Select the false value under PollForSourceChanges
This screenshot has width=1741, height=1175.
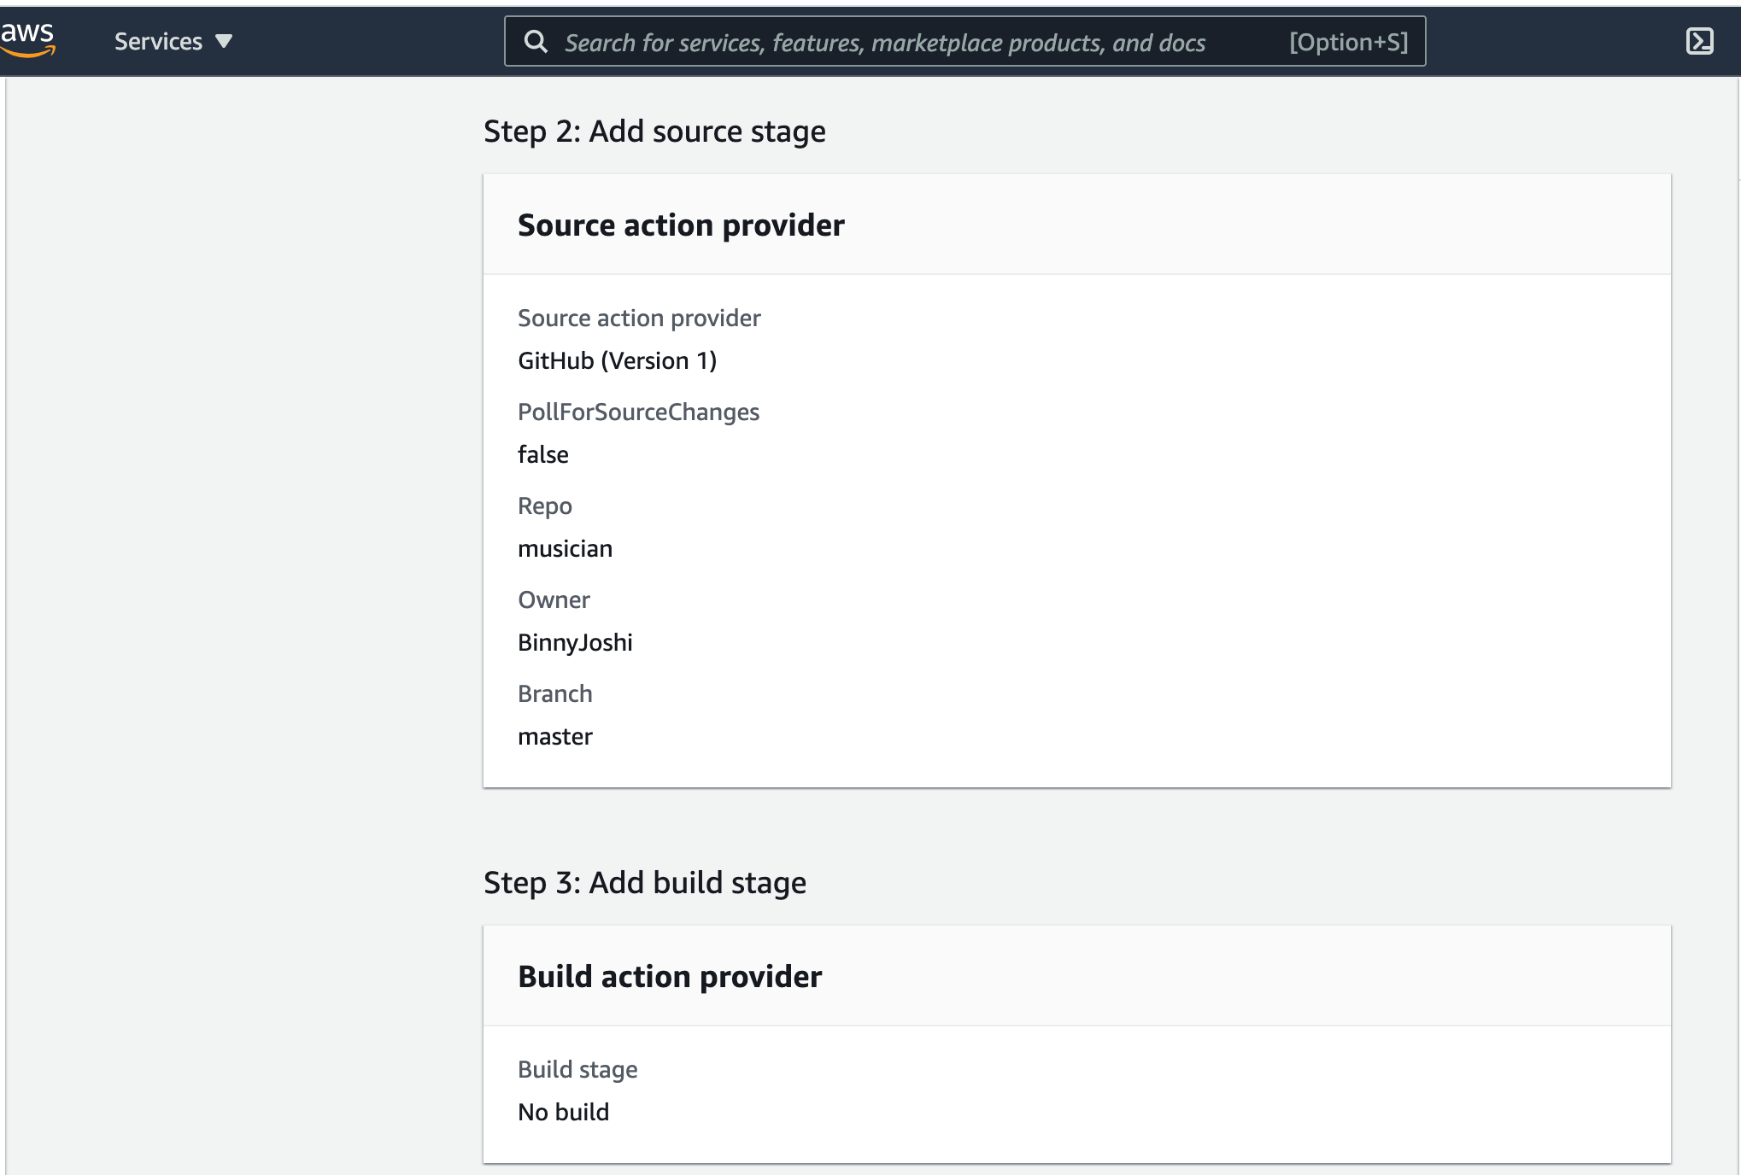(x=543, y=454)
